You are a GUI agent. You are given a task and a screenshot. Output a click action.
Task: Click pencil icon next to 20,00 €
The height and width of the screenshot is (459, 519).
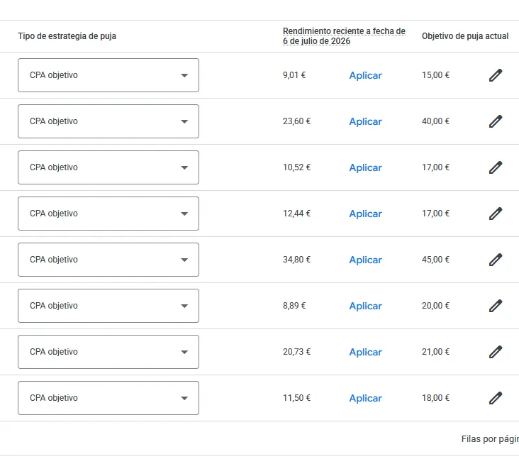pos(496,306)
